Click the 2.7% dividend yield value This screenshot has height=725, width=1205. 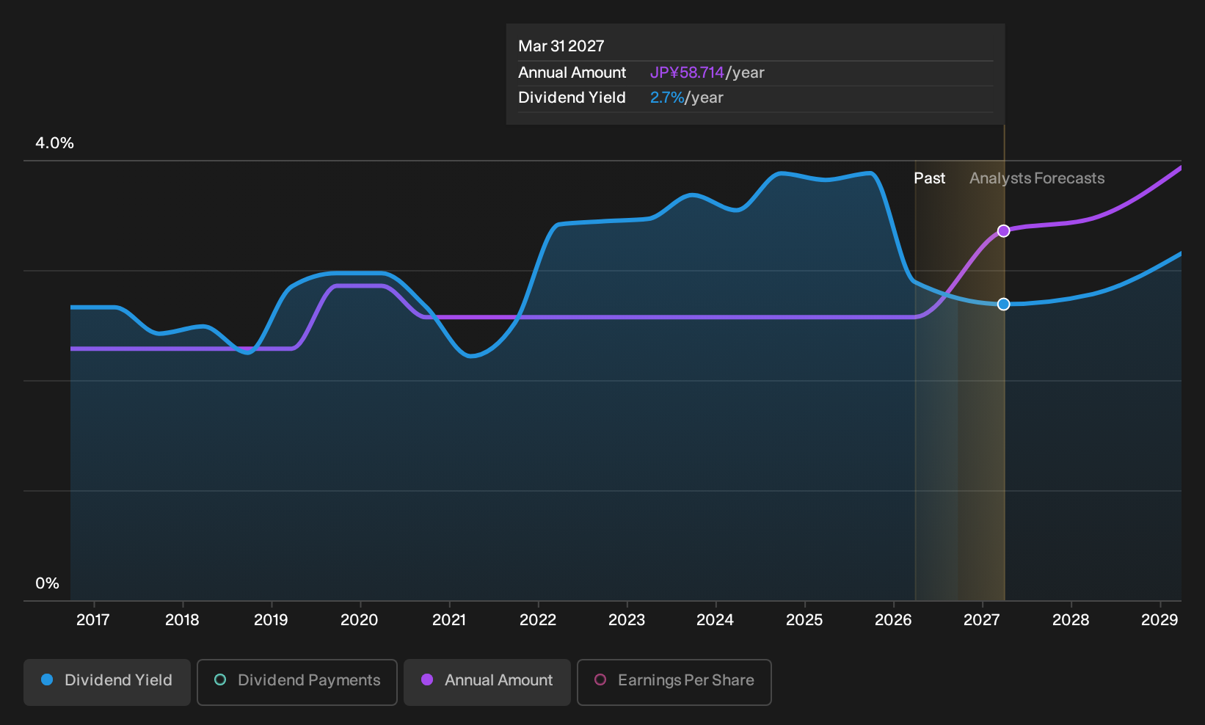pyautogui.click(x=667, y=98)
